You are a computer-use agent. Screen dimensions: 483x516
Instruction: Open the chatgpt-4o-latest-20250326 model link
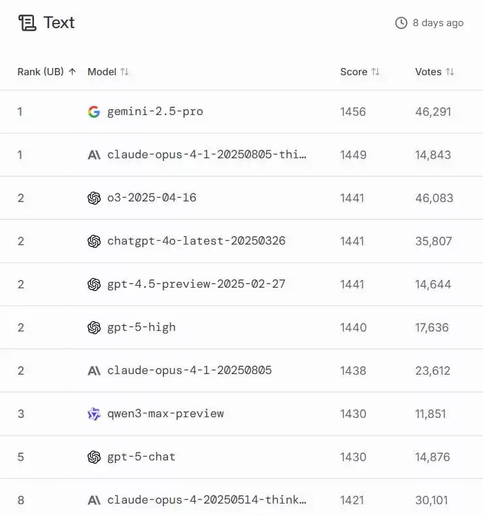pos(196,241)
